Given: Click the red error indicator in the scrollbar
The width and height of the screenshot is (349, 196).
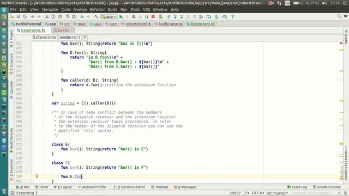Looking at the screenshot, I should (x=341, y=43).
